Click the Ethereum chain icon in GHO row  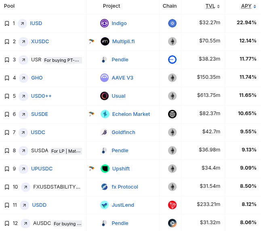172,78
